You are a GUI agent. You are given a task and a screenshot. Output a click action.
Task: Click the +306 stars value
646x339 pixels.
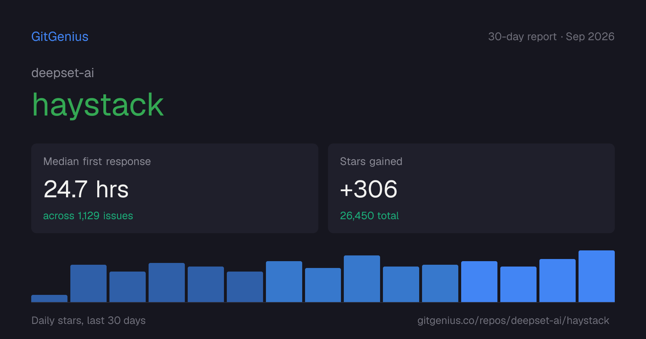click(x=369, y=189)
